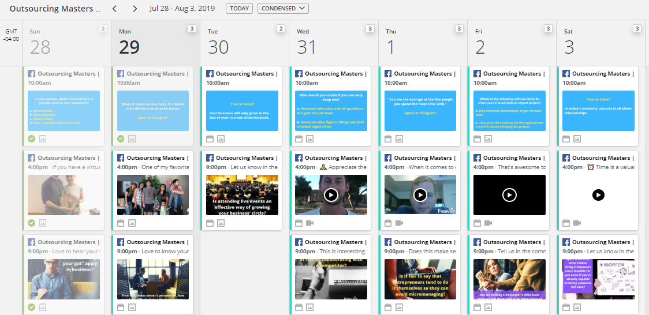The width and height of the screenshot is (649, 315).
Task: Select Monday 29 day header
Action: coord(155,43)
